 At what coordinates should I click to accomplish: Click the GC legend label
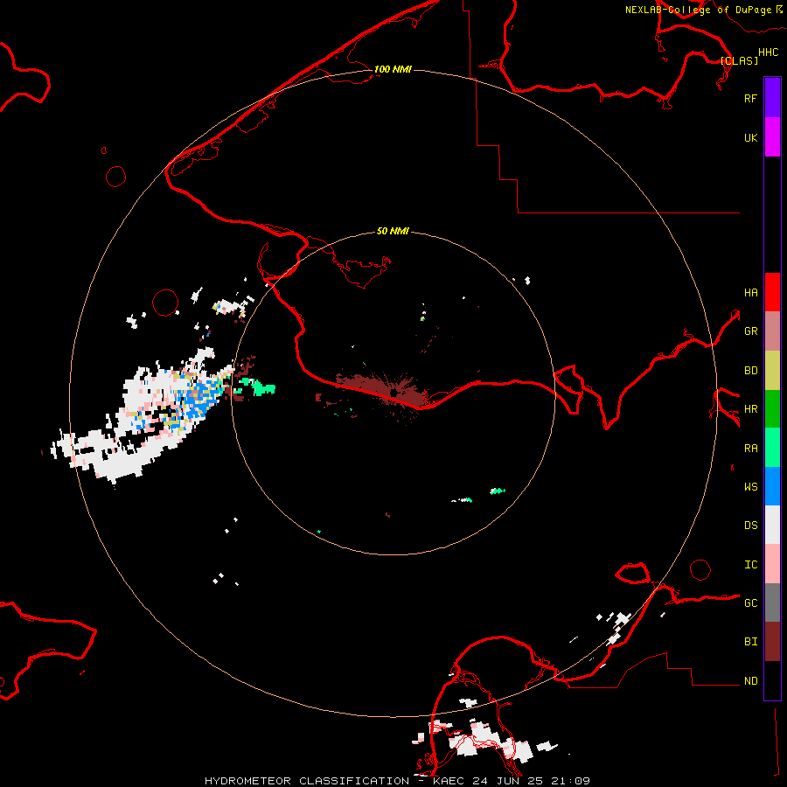(750, 603)
